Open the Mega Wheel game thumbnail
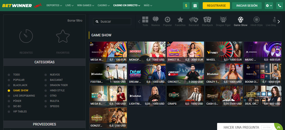The image size is (285, 130). 108,52
